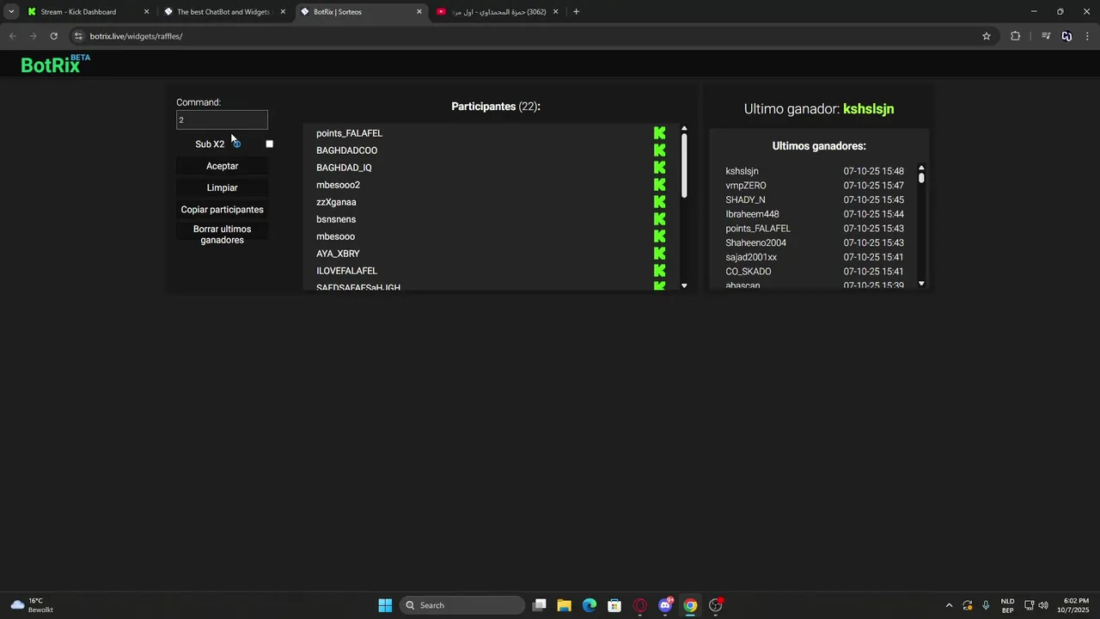Click winner entry Shaheeno2004
Viewport: 1100px width, 619px height.
coord(755,242)
